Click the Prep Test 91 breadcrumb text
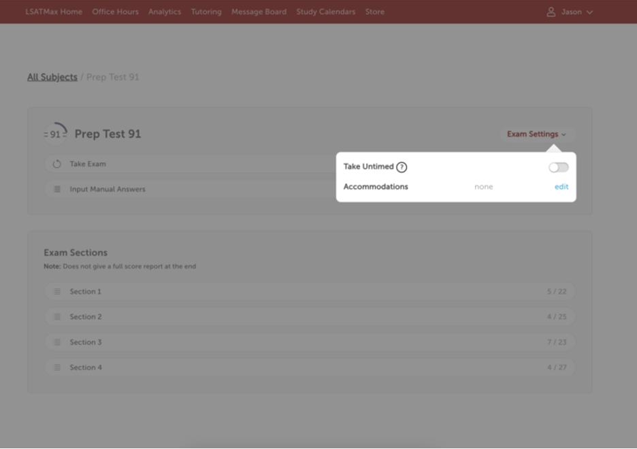The image size is (637, 449). pos(112,77)
